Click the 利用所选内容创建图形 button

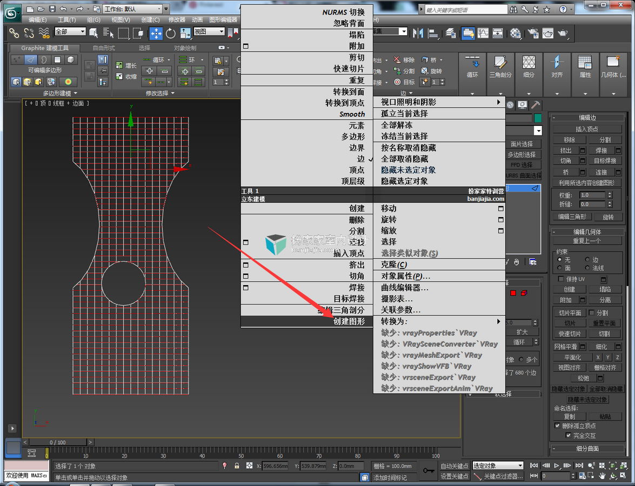pyautogui.click(x=587, y=183)
